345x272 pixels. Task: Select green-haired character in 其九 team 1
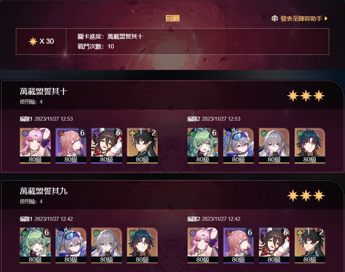tap(35, 245)
